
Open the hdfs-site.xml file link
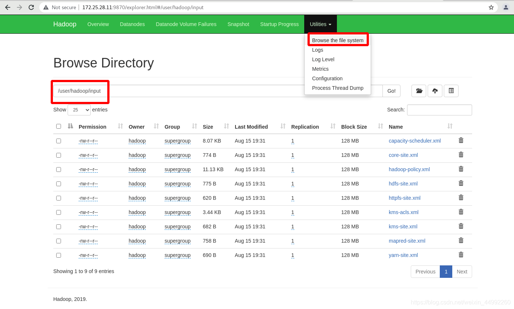pyautogui.click(x=403, y=184)
